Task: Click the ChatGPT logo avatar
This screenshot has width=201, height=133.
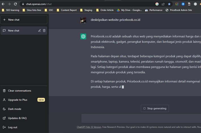Action: point(83,37)
